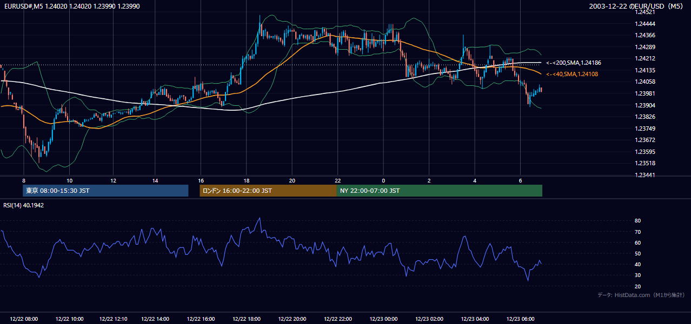Click hour 6 on the price chart hour axis
The height and width of the screenshot is (324, 691).
coord(520,180)
